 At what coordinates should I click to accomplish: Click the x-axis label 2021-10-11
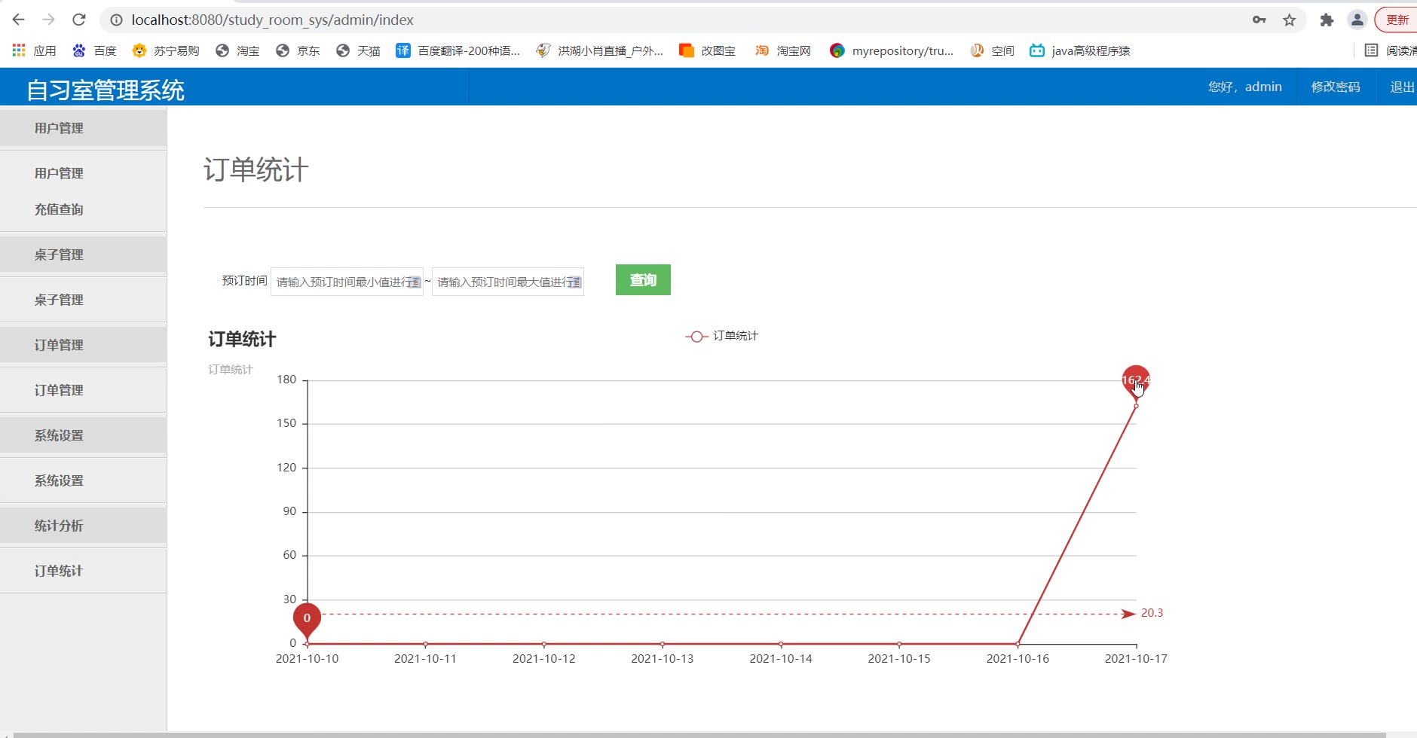click(x=425, y=659)
